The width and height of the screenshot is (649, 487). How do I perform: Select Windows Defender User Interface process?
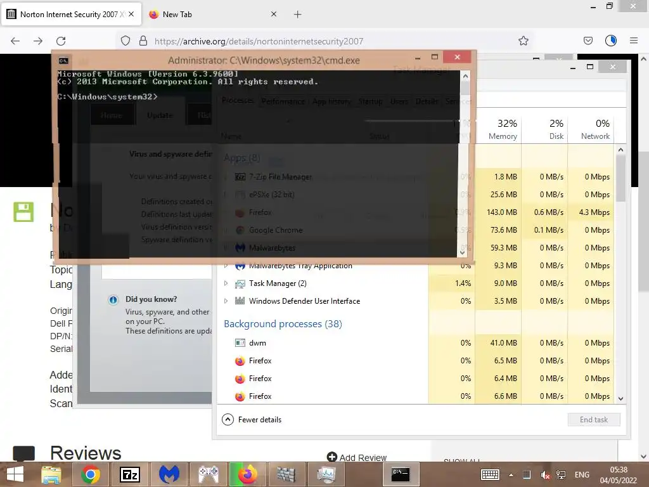(x=416, y=301)
